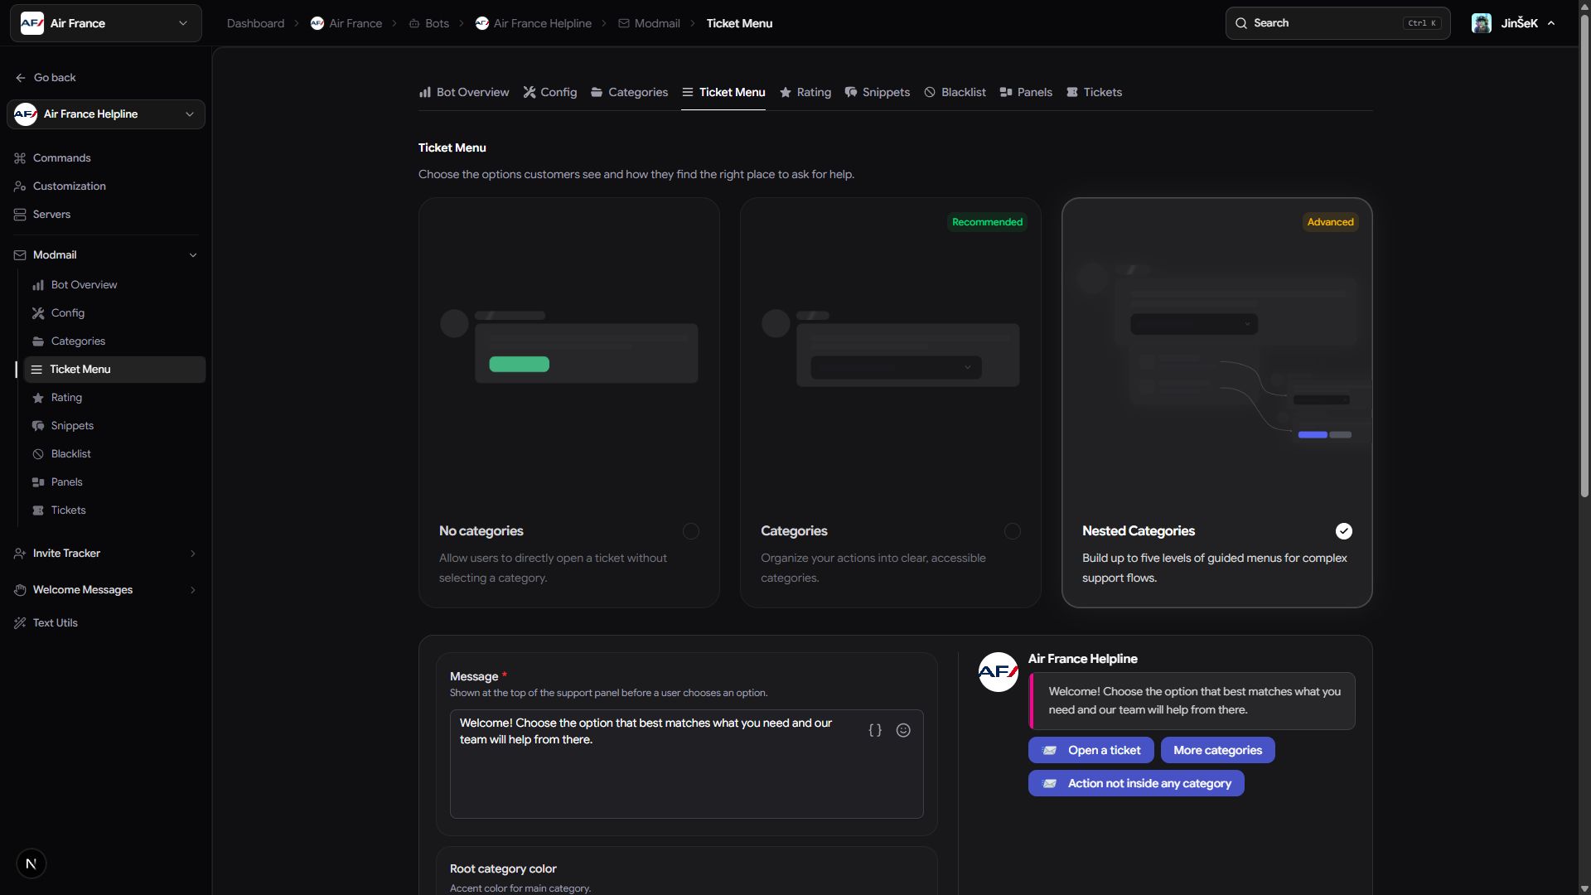Image resolution: width=1591 pixels, height=895 pixels.
Task: Click the Bots breadcrumb icon
Action: click(x=414, y=23)
